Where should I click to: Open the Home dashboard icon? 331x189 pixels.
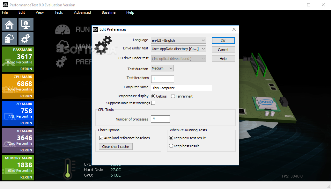(x=10, y=24)
